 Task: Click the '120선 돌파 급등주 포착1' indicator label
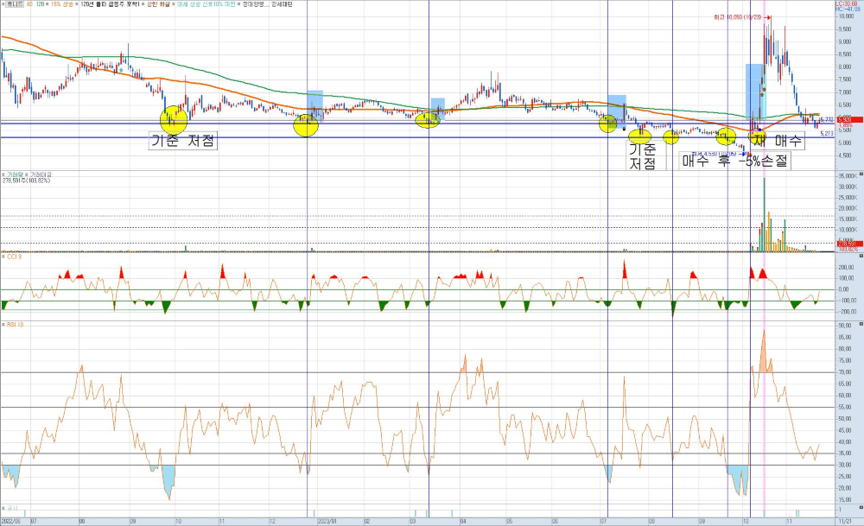[110, 3]
